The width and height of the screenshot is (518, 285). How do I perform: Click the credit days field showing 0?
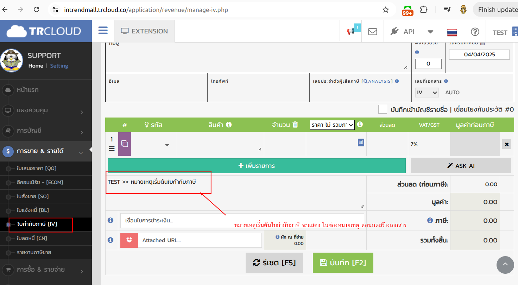coord(428,64)
